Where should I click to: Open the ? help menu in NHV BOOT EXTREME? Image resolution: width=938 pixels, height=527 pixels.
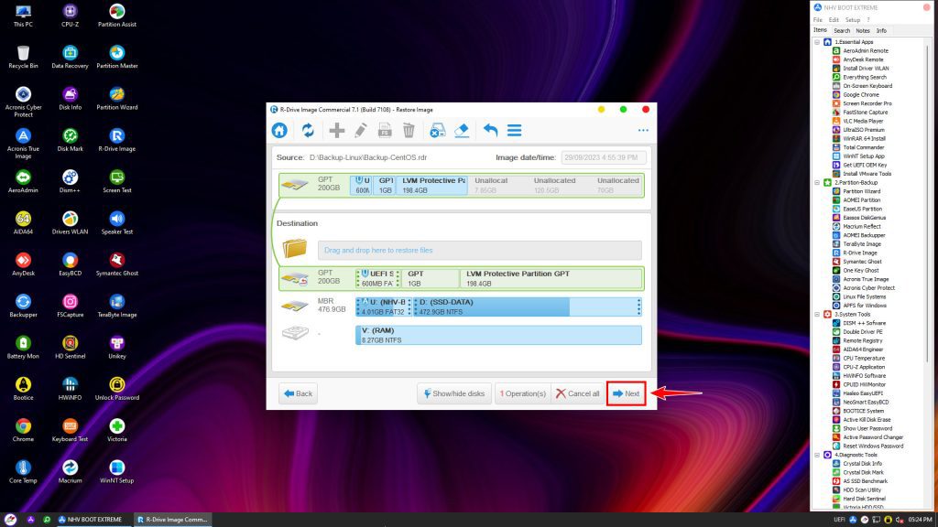point(868,20)
